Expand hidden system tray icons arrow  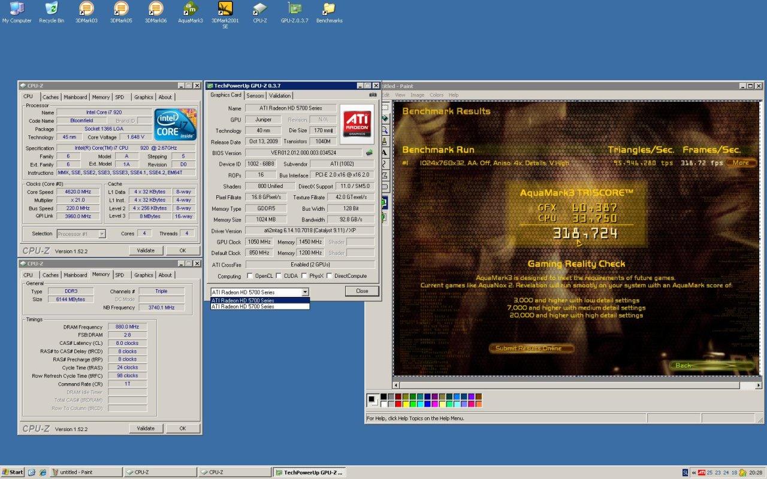(x=693, y=472)
